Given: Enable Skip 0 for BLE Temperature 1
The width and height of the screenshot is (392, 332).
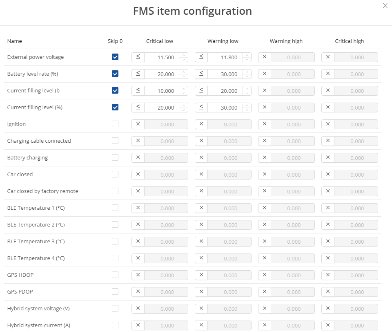Looking at the screenshot, I should [115, 208].
